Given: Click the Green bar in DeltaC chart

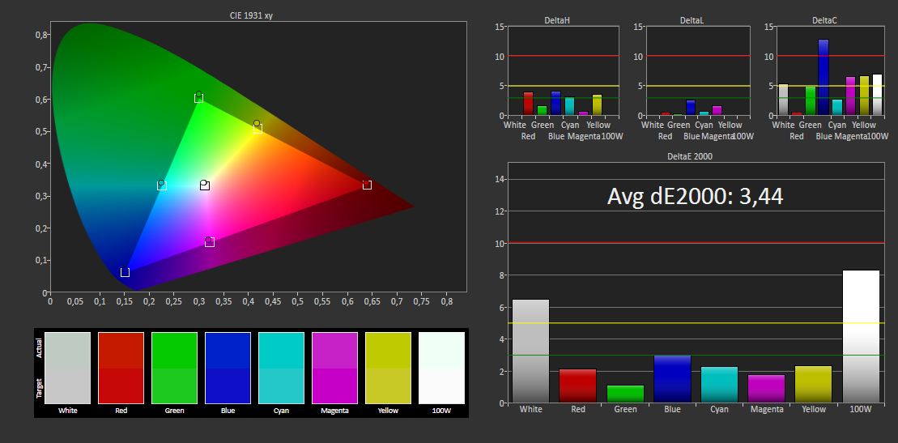Looking at the screenshot, I should coord(811,101).
